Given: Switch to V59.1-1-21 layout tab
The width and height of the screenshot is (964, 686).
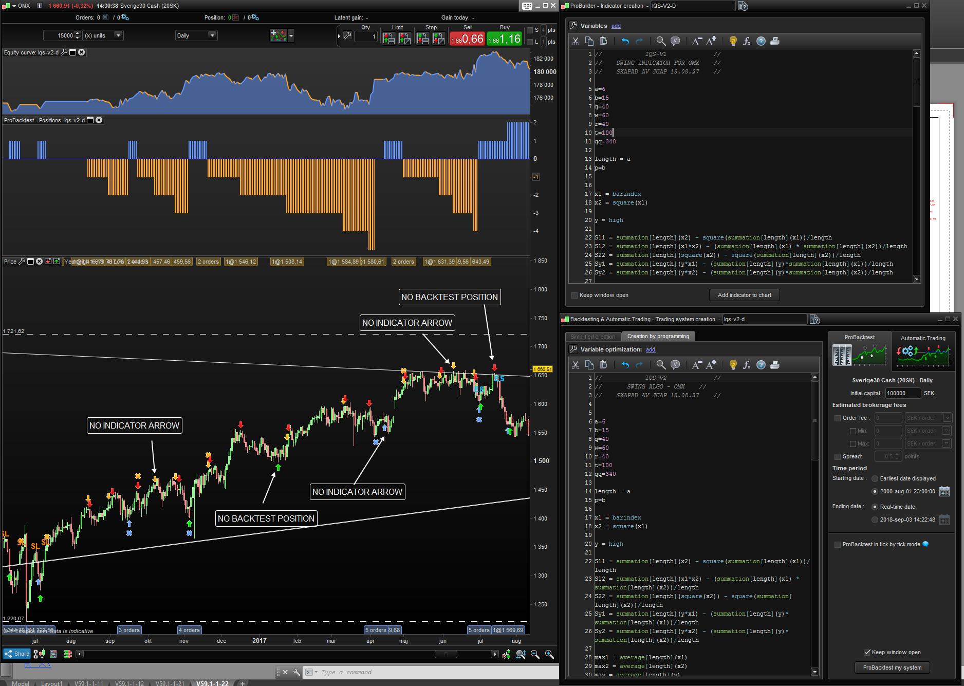Looking at the screenshot, I should pyautogui.click(x=170, y=683).
